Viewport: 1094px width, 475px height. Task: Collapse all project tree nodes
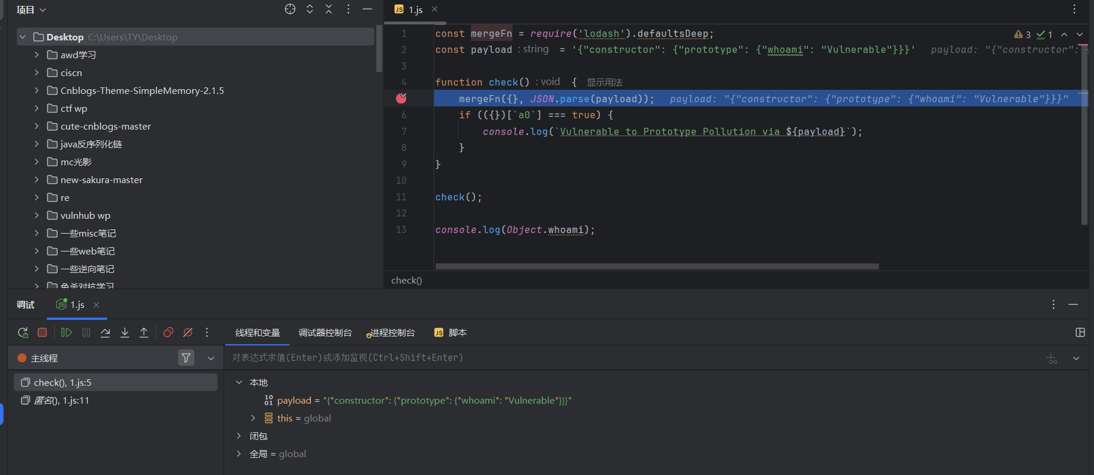[x=329, y=9]
